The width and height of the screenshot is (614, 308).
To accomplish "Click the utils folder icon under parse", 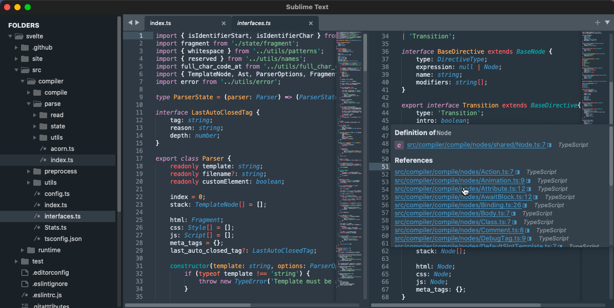I will pyautogui.click(x=44, y=138).
